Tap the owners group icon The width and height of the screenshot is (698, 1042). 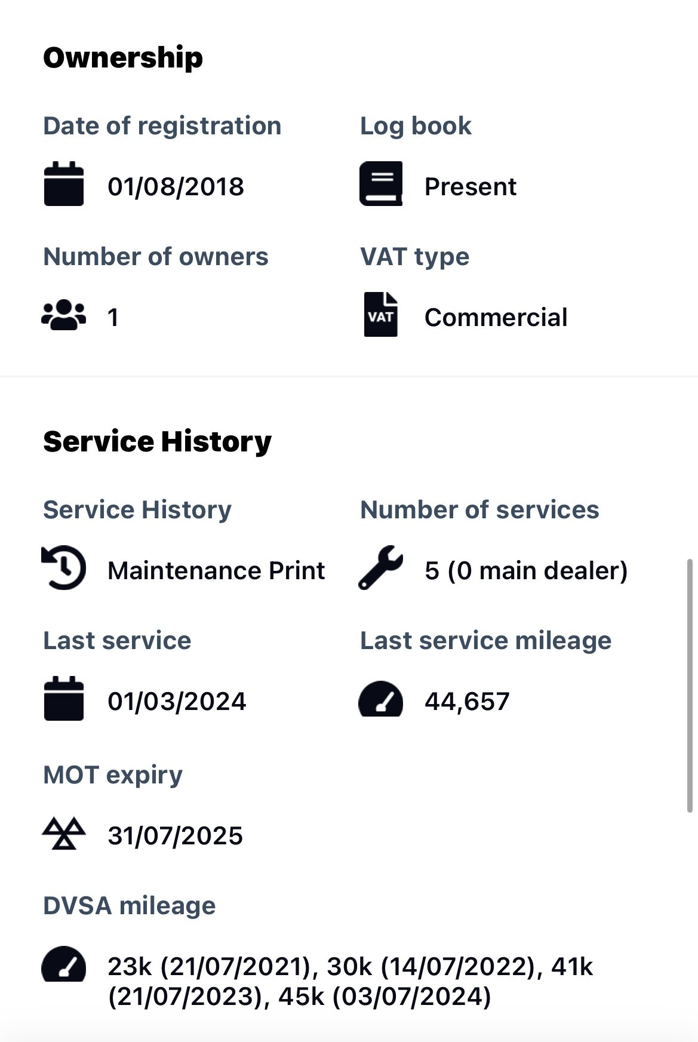64,315
